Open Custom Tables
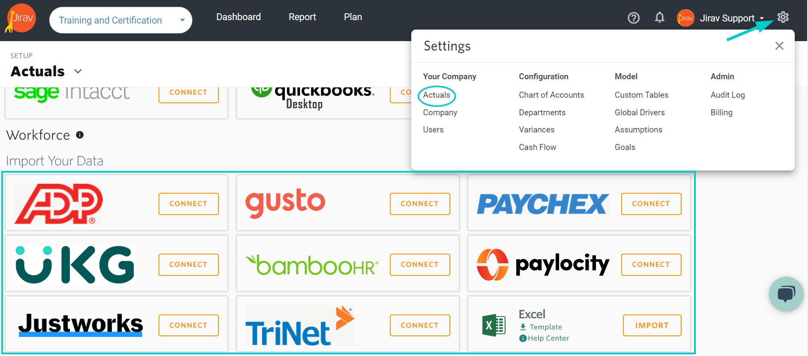 pos(641,95)
